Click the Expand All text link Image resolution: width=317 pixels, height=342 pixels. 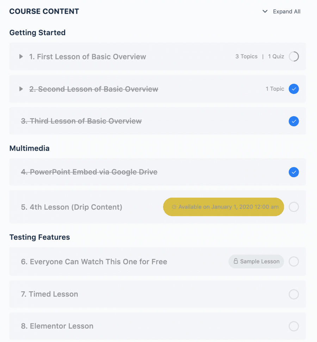click(x=286, y=11)
